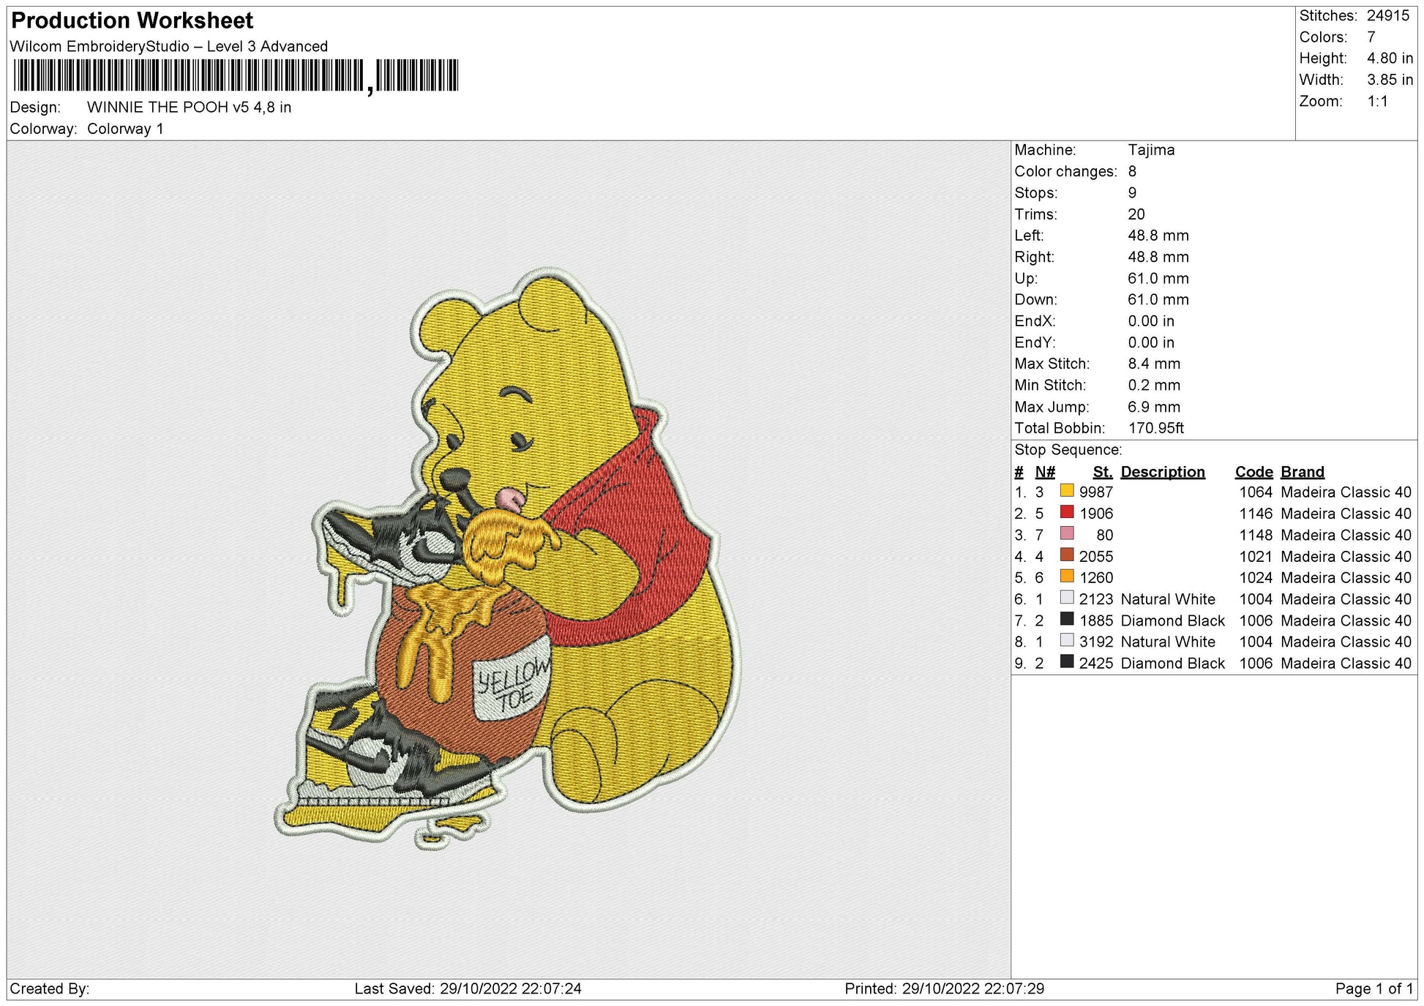This screenshot has height=1006, width=1424.
Task: Click the machine value "Tajima"
Action: coord(1151,150)
